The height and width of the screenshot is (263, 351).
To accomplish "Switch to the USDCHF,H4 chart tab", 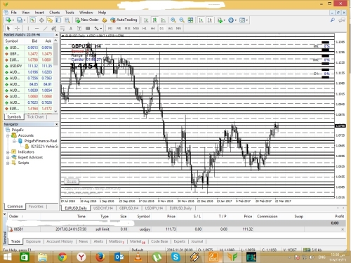I will point(103,208).
